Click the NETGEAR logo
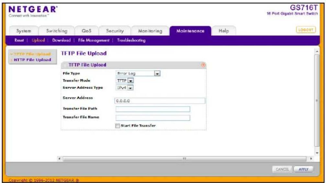326x183 pixels. (33, 9)
